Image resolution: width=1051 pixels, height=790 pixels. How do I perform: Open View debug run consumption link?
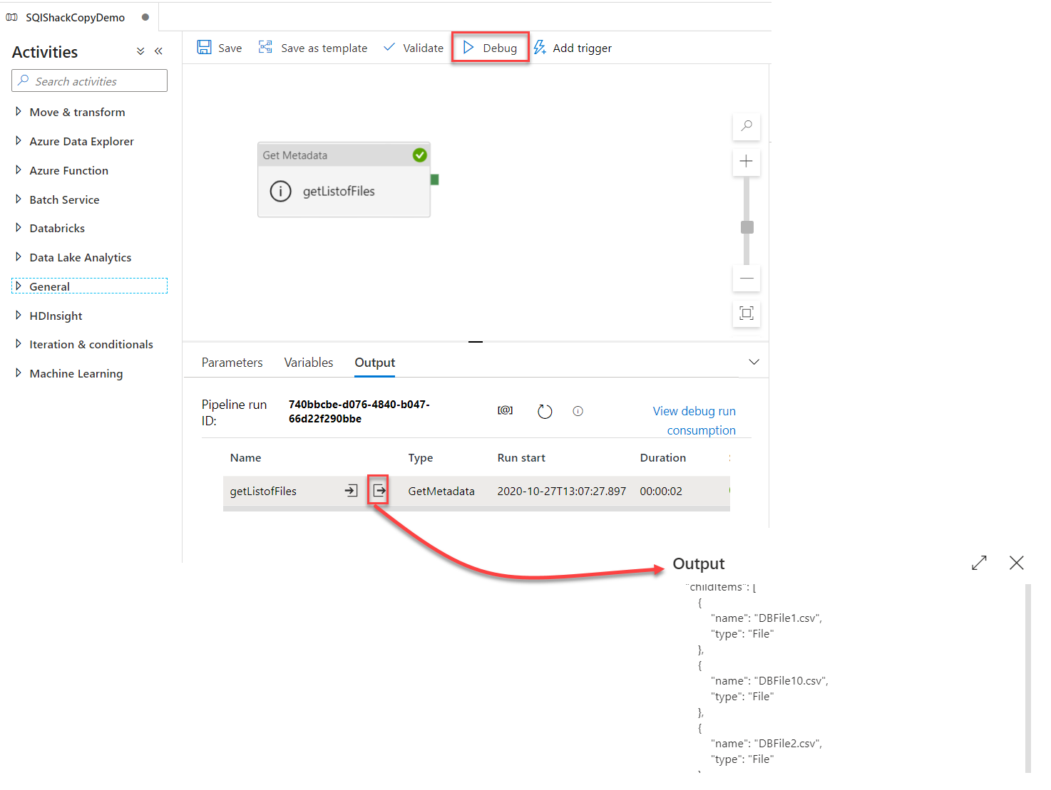point(694,420)
